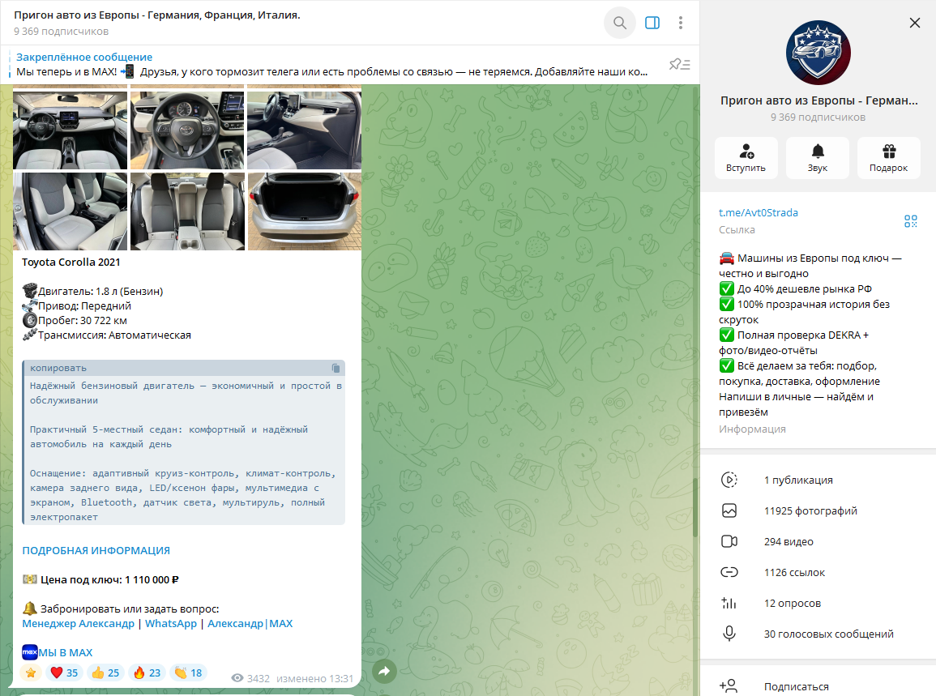Toggle the heart reaction with 35
936x696 pixels.
pos(64,673)
